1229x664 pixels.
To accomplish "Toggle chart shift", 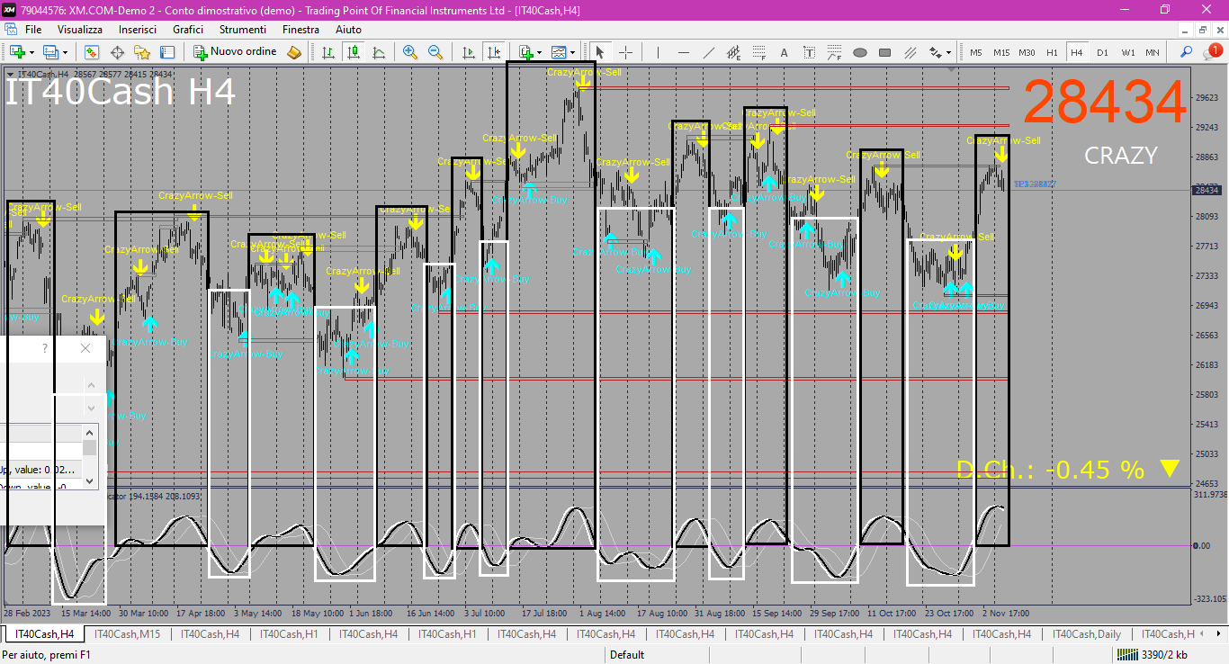I will point(493,52).
